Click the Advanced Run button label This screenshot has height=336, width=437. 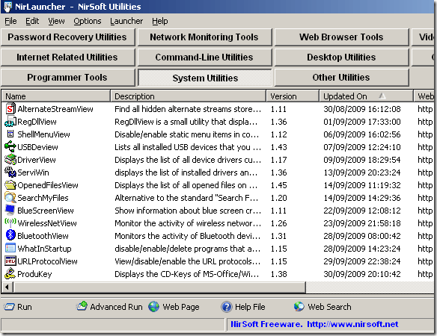(116, 307)
